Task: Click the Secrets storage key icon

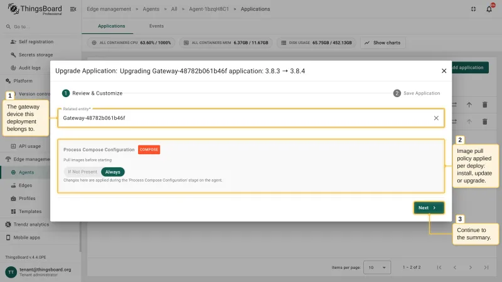Action: 13,55
